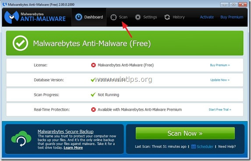
Task: Click the Secure Backup cloud icon
Action: 21,138
